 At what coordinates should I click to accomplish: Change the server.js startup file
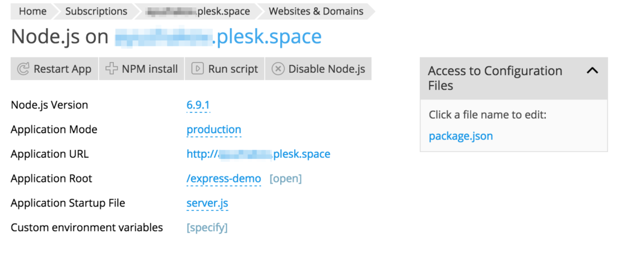(x=207, y=204)
